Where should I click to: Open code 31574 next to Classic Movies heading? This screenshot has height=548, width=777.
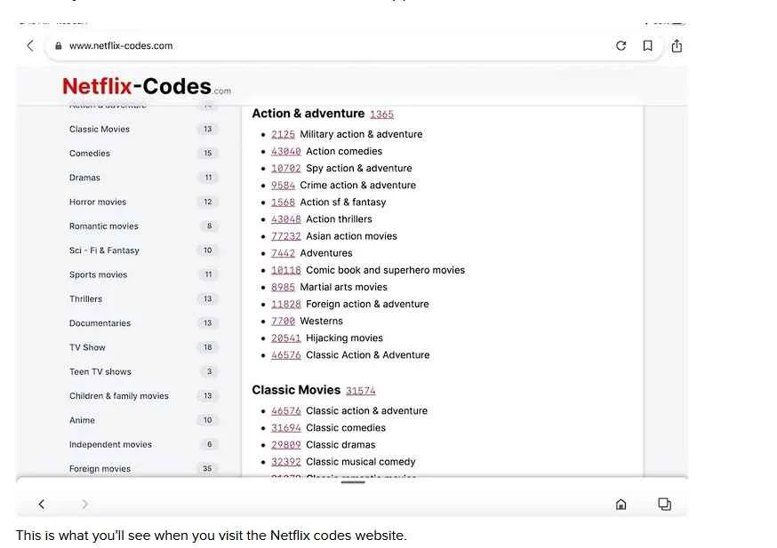coord(361,391)
